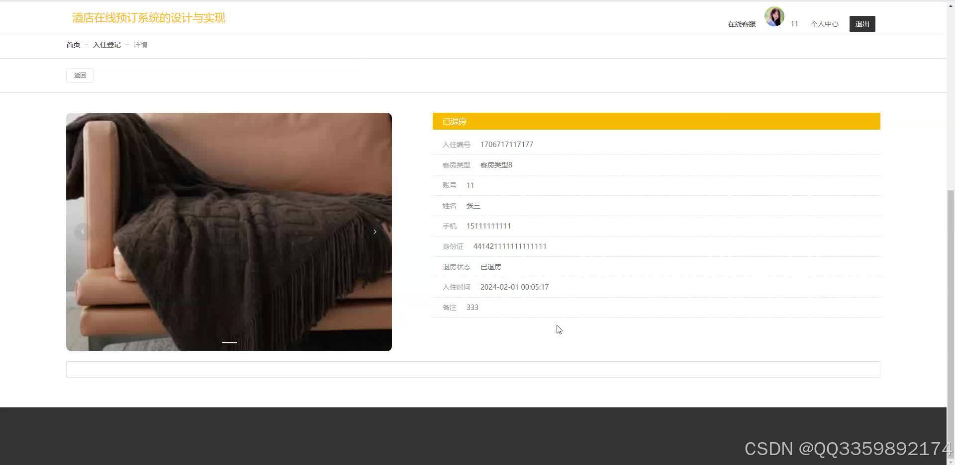The image size is (955, 465).
Task: Open the 在线客服 link
Action: click(742, 24)
